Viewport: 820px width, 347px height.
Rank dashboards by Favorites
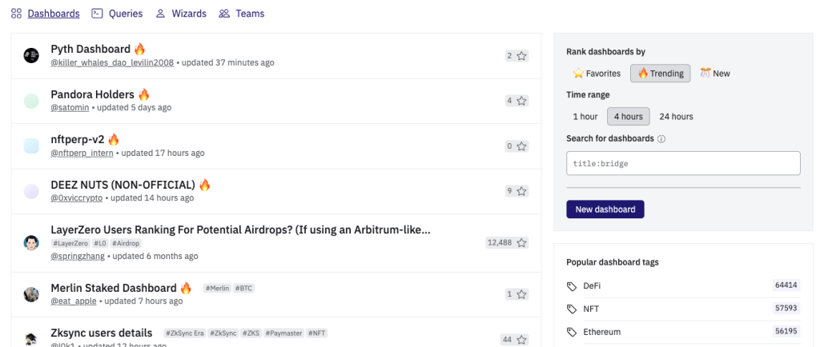pyautogui.click(x=597, y=74)
